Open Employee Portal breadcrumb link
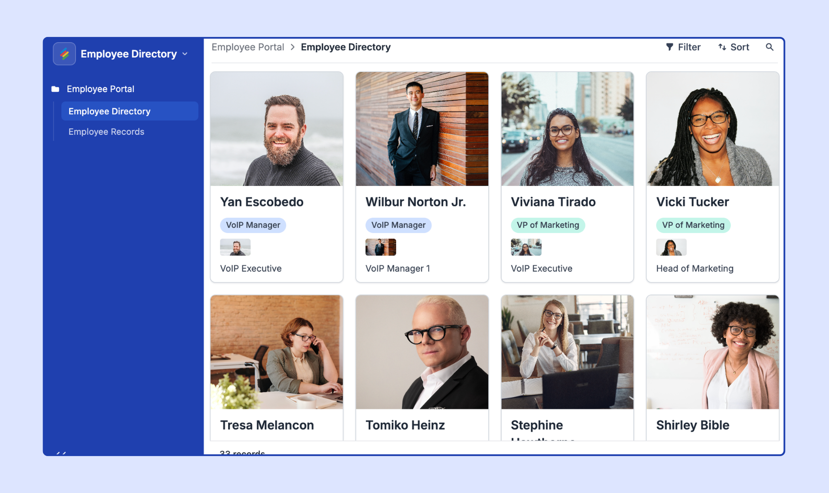This screenshot has height=493, width=829. tap(248, 47)
